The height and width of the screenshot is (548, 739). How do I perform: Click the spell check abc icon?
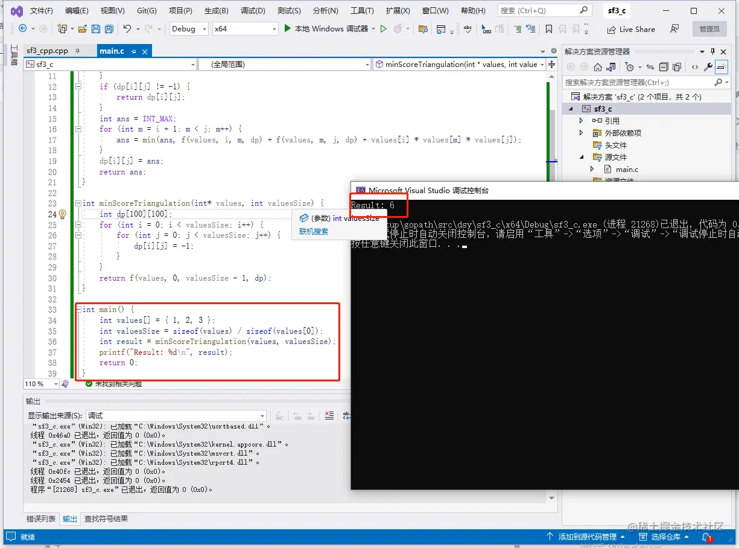468,28
